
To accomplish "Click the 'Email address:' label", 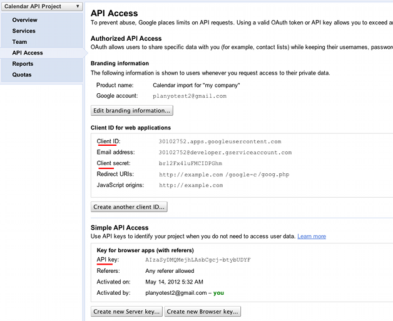I will [116, 152].
